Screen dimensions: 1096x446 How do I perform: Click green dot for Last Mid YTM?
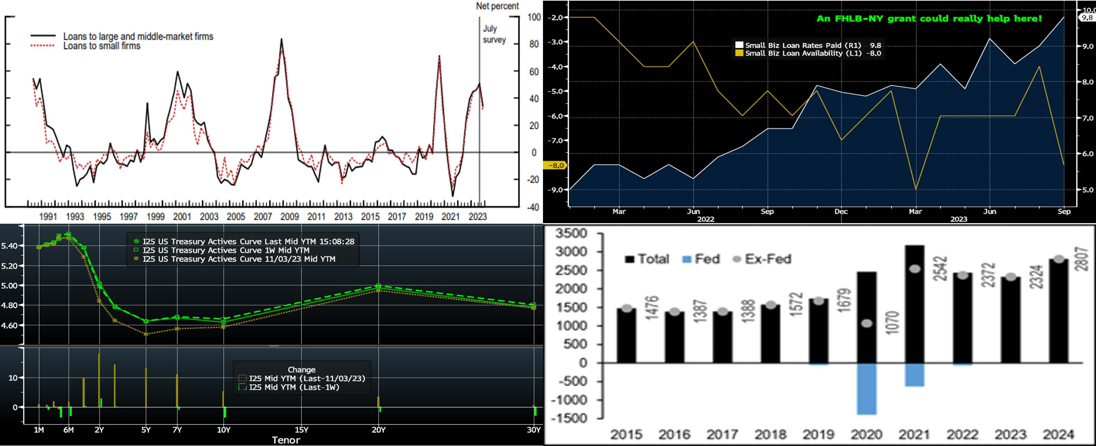[x=137, y=241]
